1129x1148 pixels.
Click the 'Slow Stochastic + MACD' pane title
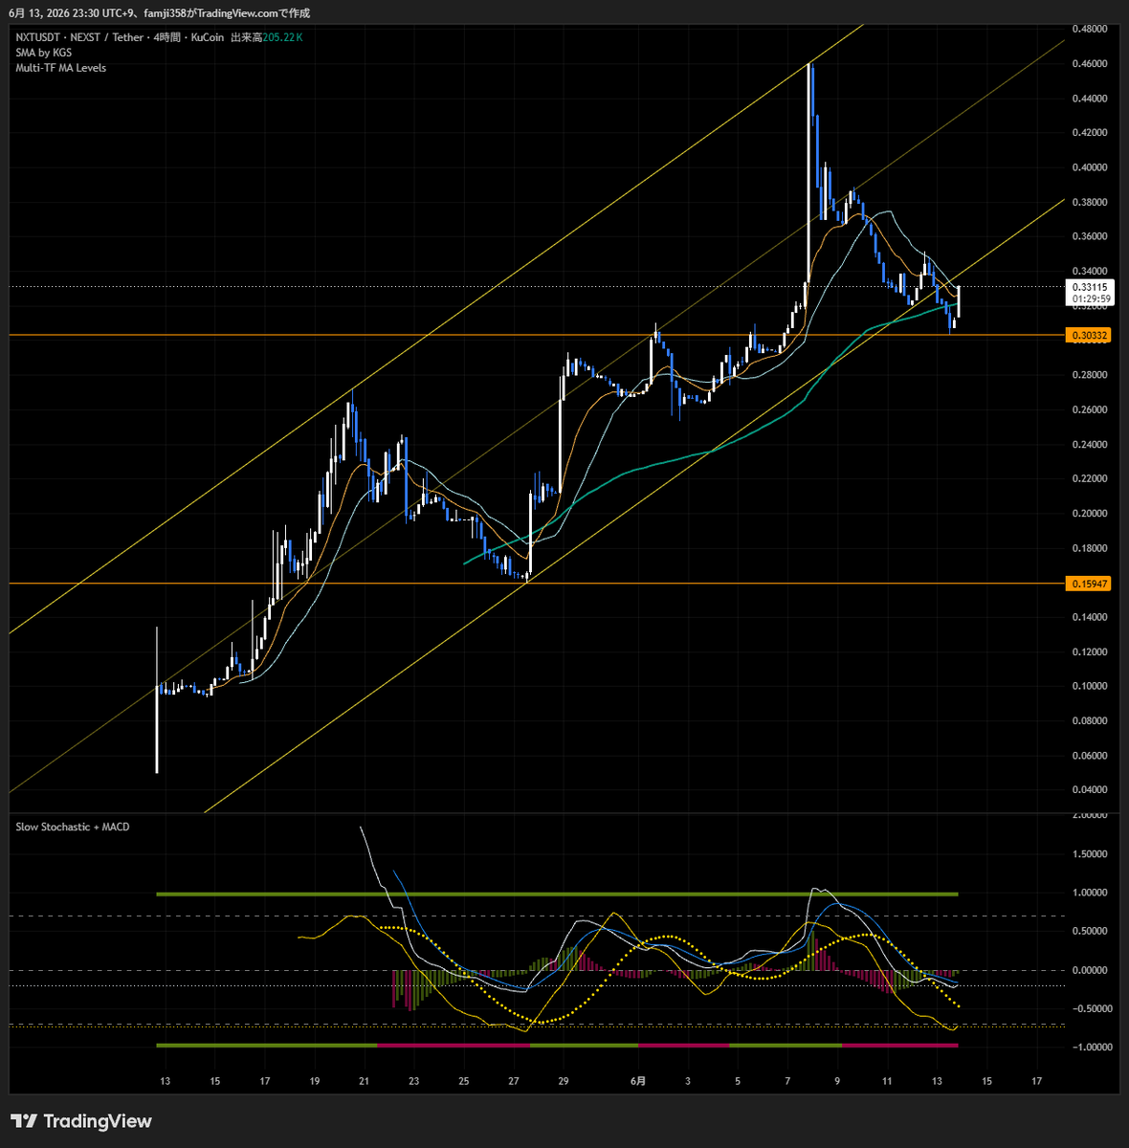[x=72, y=827]
